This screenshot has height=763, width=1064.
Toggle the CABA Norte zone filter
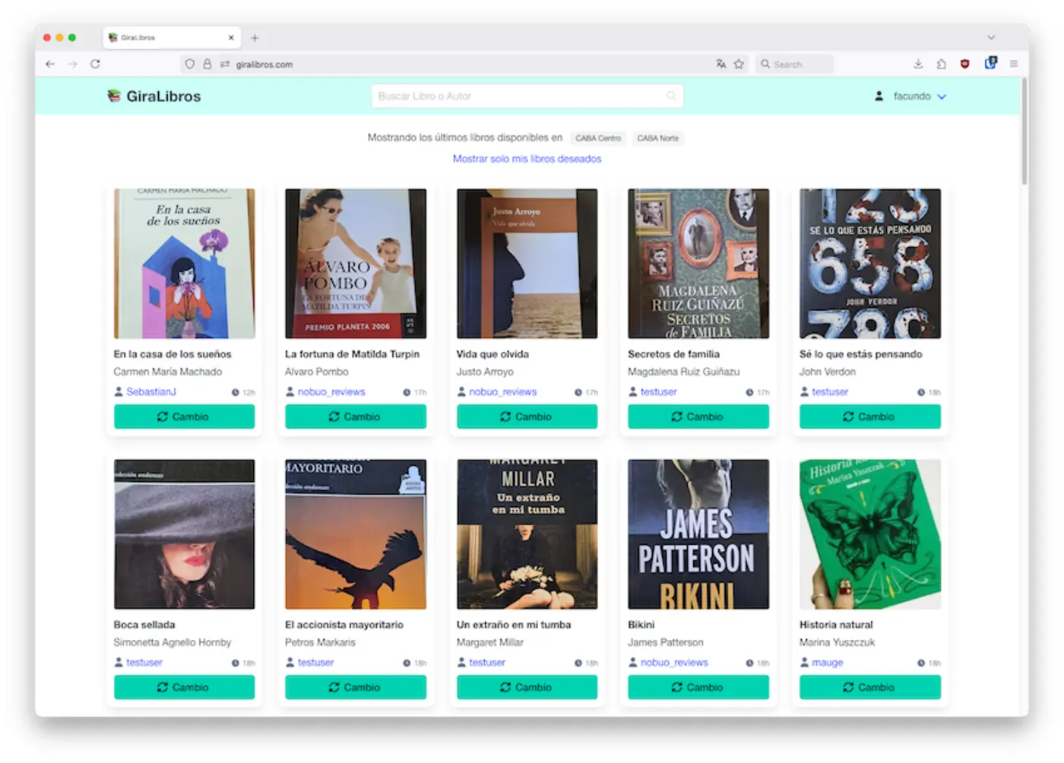657,138
